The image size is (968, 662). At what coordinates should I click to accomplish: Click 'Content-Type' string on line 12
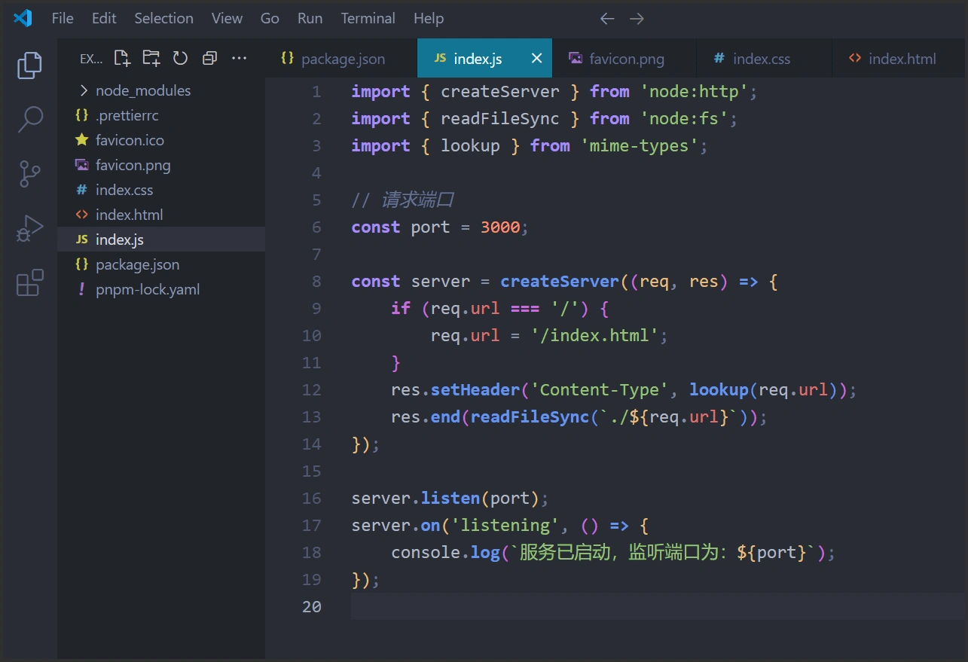600,389
